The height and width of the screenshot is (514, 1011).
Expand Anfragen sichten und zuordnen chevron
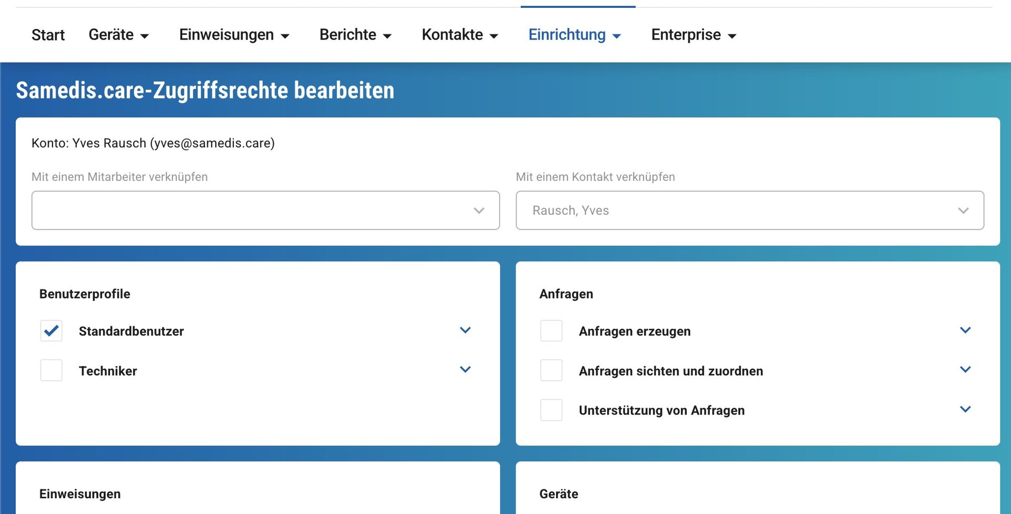[x=965, y=370]
